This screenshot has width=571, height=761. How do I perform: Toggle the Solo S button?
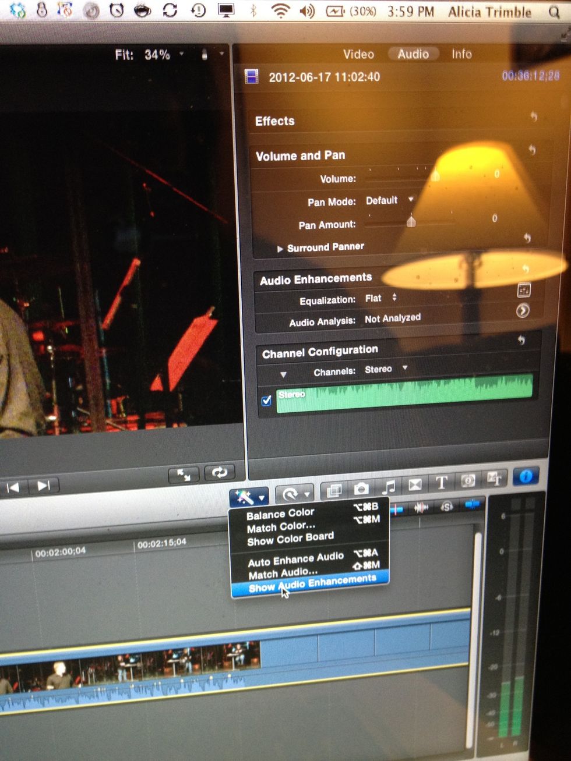point(447,506)
